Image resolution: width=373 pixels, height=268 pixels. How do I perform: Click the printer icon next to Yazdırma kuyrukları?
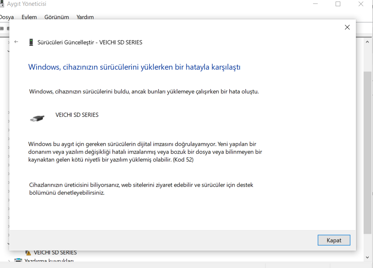[x=18, y=260]
